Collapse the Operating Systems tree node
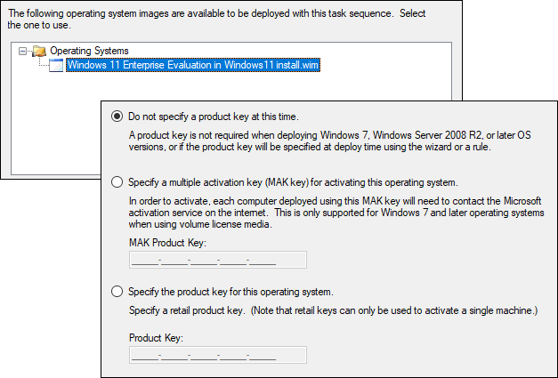The height and width of the screenshot is (378, 558). click(x=22, y=52)
